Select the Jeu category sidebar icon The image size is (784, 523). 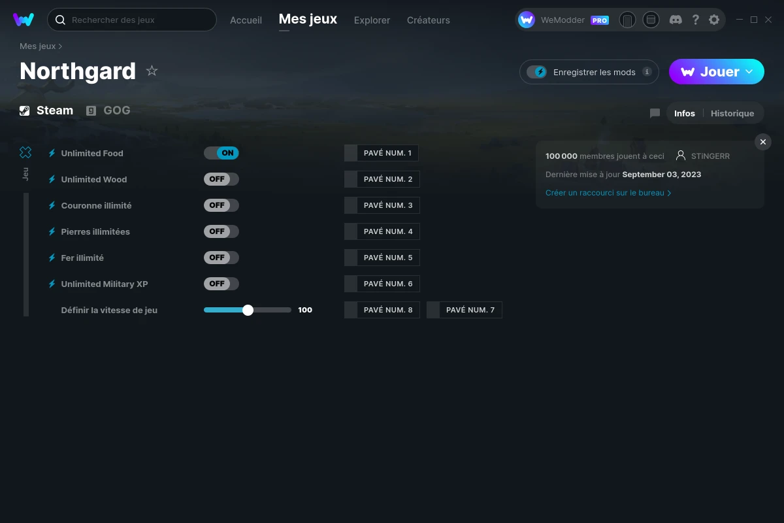(x=25, y=152)
